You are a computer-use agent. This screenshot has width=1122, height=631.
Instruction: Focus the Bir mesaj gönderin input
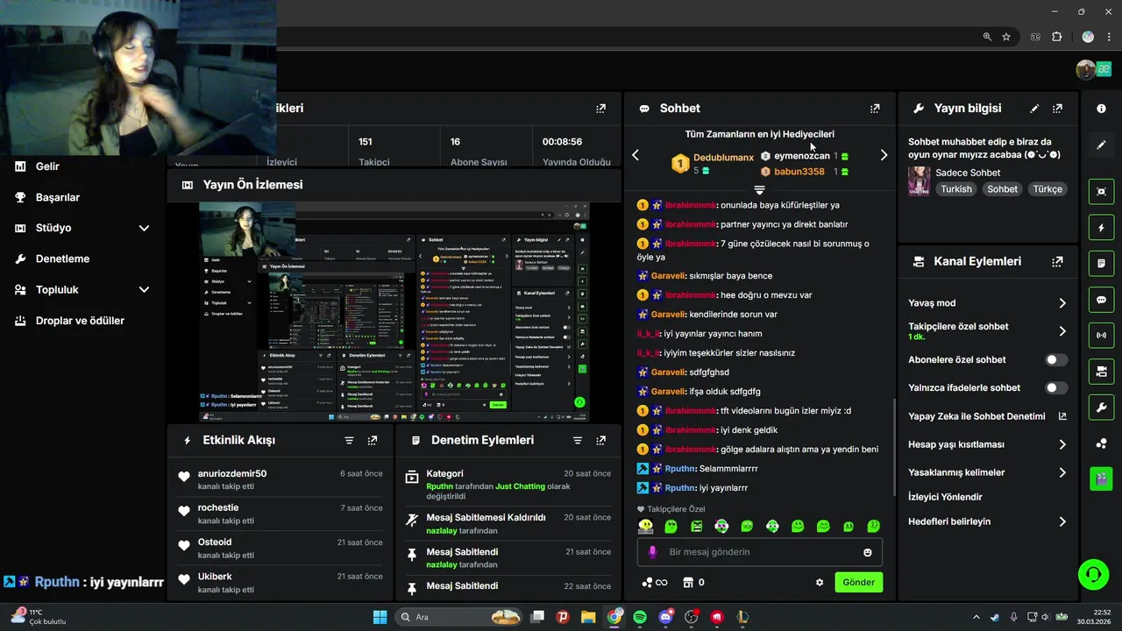(759, 552)
